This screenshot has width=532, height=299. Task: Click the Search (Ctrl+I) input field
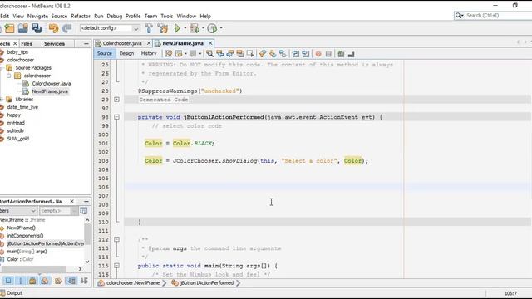[x=497, y=16]
